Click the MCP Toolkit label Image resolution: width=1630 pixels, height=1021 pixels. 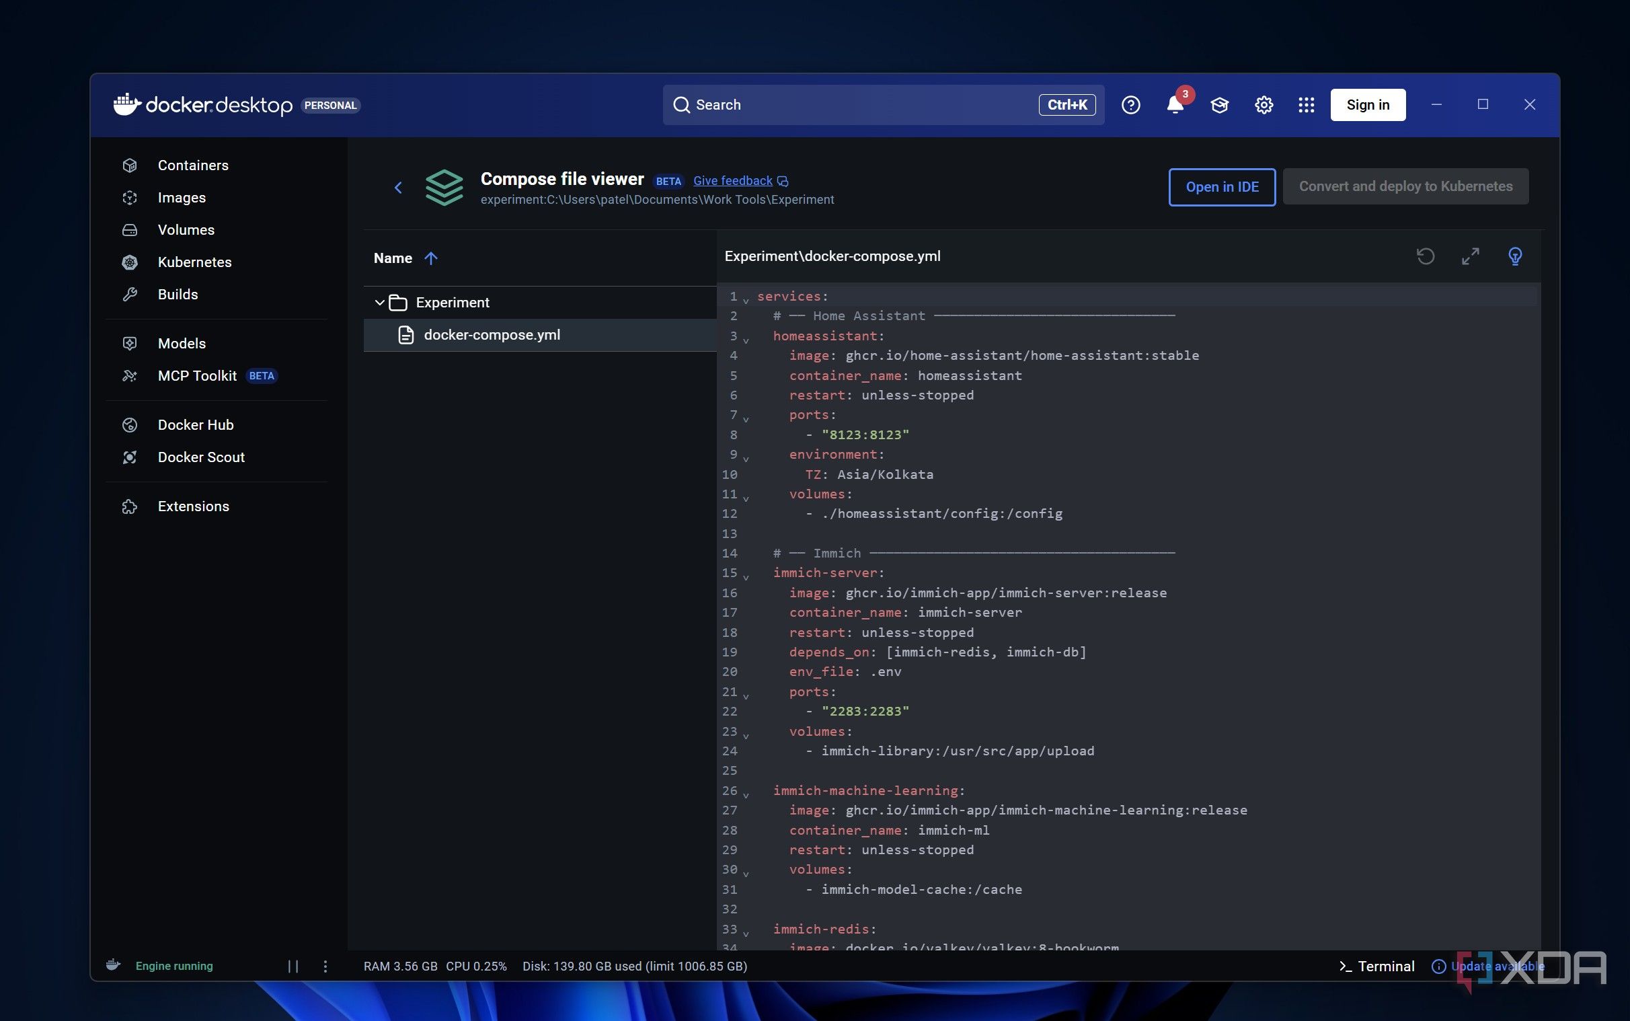click(x=197, y=376)
